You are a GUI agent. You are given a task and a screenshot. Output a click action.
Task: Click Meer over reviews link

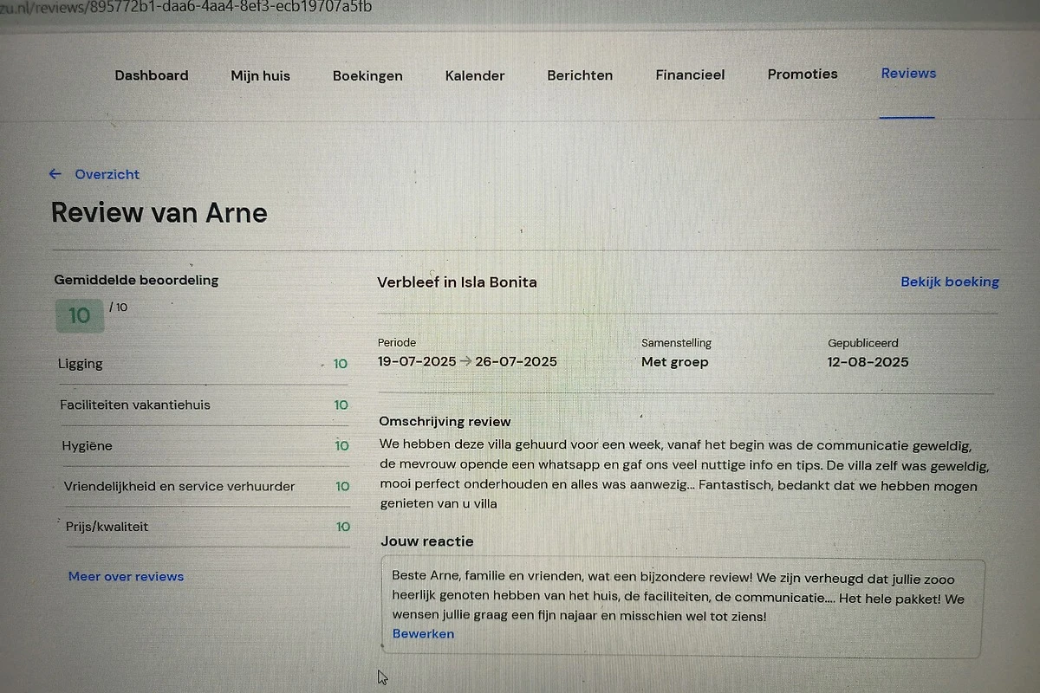127,576
